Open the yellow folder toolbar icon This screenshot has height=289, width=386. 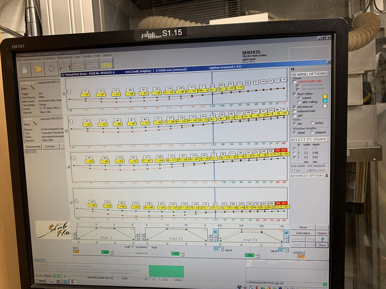pos(38,69)
